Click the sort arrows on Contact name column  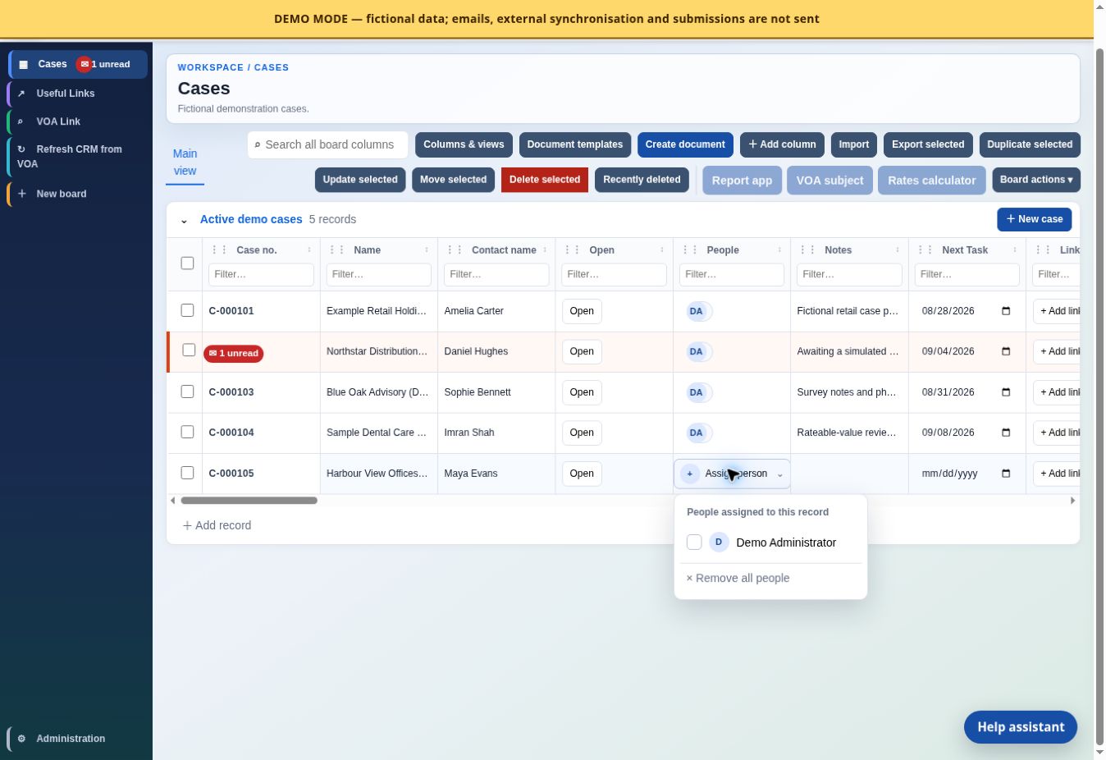tap(545, 250)
